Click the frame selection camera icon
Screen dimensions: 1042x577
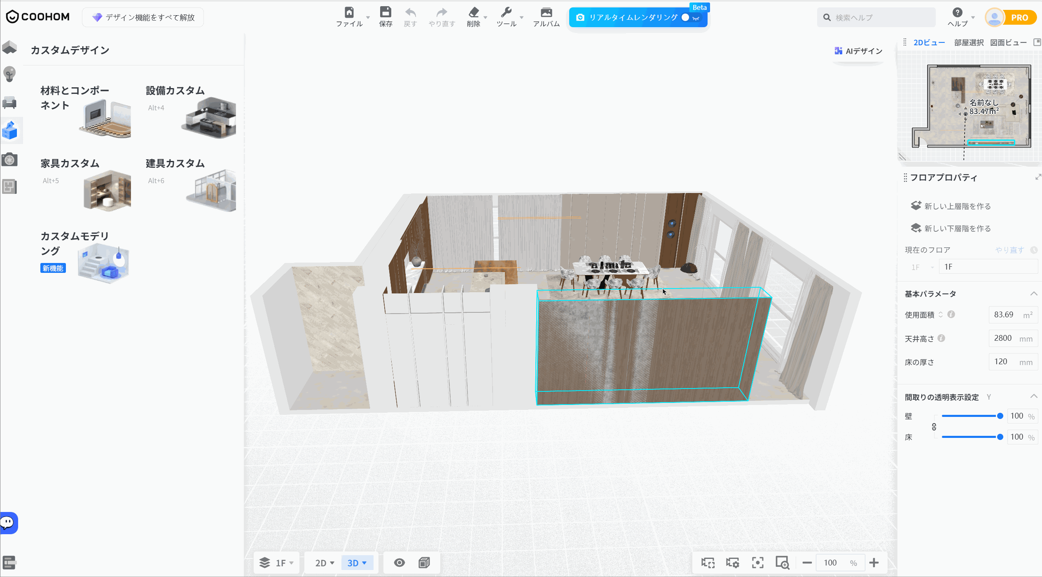708,563
